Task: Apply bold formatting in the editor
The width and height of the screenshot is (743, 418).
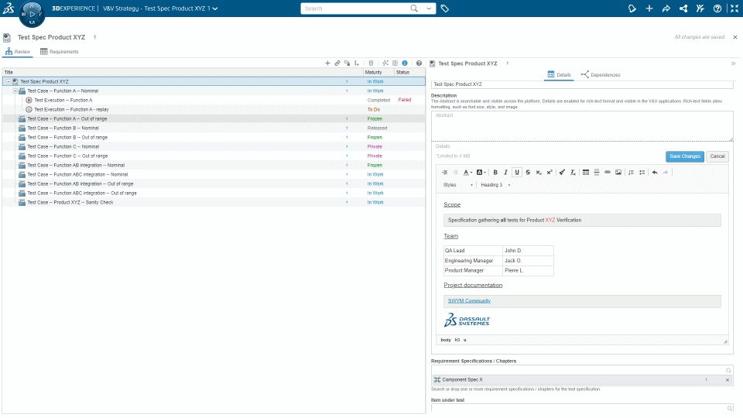Action: click(495, 173)
